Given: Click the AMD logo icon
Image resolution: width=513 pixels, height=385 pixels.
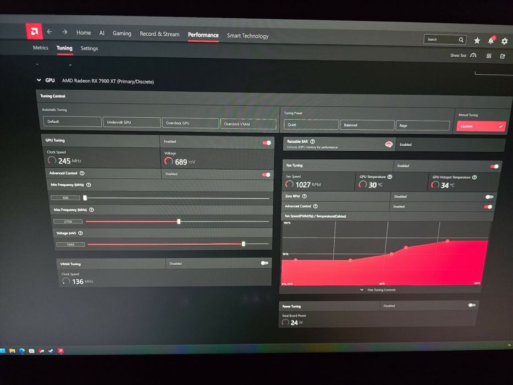Looking at the screenshot, I should pyautogui.click(x=34, y=31).
